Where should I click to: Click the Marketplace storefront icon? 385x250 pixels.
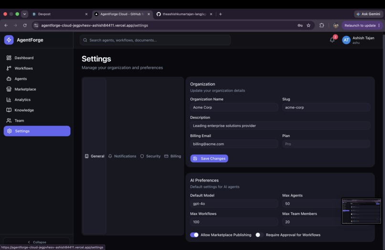tap(9, 89)
